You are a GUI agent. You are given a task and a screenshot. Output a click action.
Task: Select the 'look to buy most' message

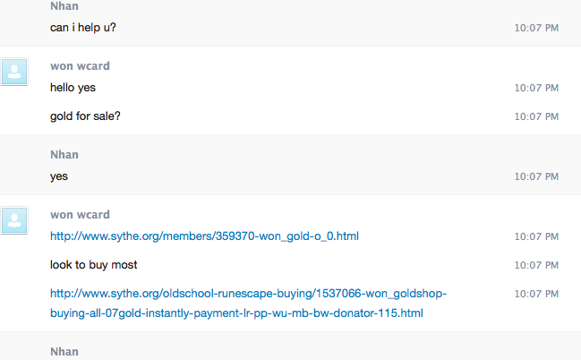coord(93,265)
